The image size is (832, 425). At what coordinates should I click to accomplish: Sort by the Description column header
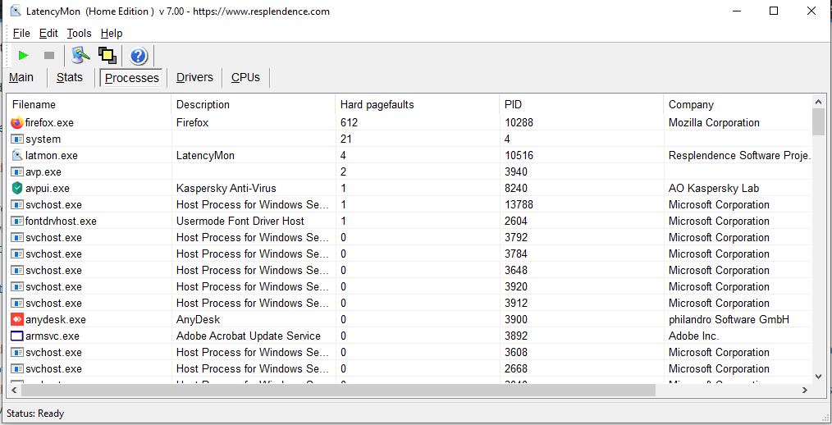254,104
